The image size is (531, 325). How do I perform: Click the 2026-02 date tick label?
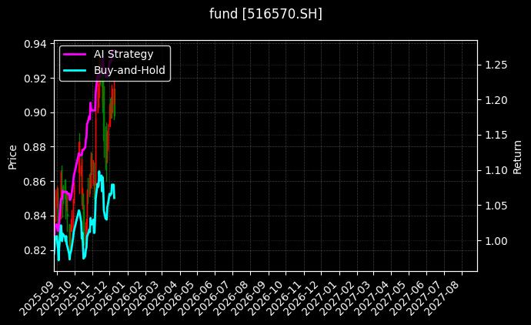coord(125,297)
